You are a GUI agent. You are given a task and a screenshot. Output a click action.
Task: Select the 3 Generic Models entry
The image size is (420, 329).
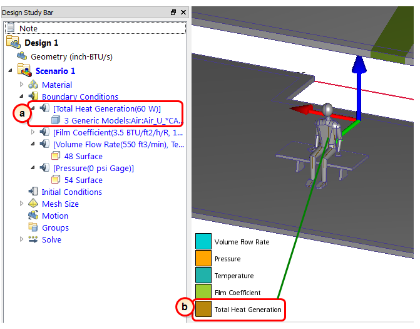pos(123,120)
